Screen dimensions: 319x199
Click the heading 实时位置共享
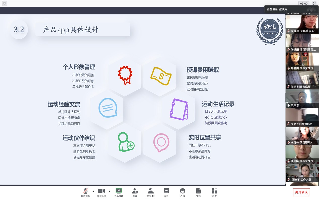coord(205,137)
